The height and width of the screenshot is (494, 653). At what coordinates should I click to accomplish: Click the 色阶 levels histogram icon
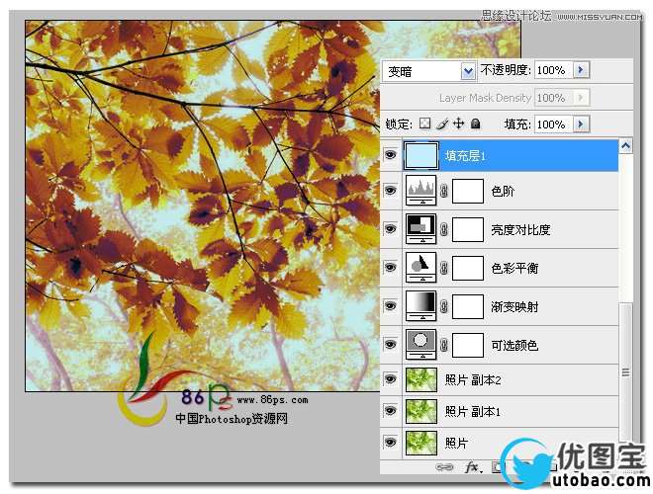pos(421,191)
